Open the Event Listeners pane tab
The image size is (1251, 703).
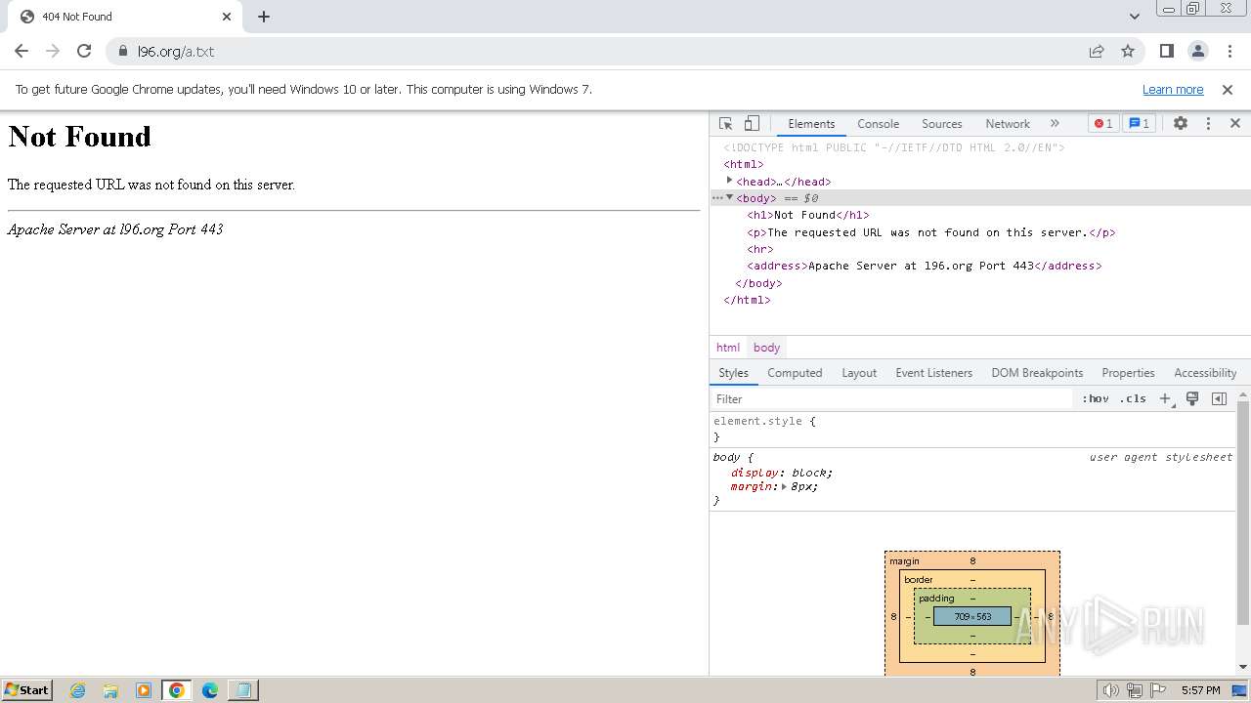click(934, 373)
